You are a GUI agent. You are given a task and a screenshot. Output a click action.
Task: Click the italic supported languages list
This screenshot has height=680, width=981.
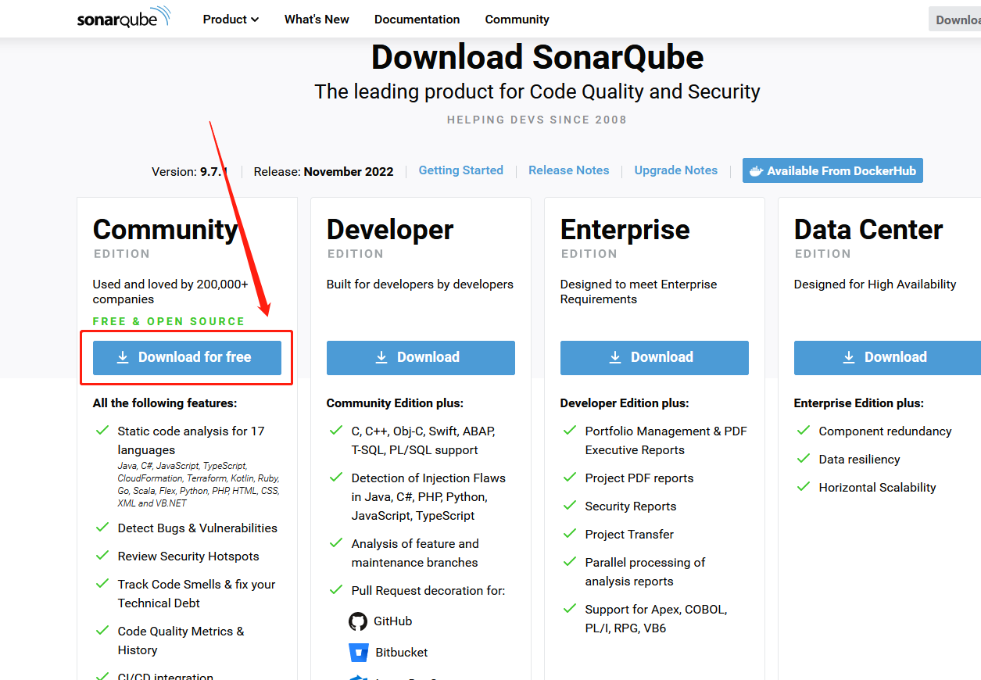click(x=199, y=485)
